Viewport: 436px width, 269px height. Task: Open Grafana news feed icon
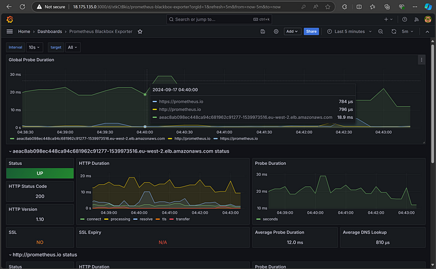(x=416, y=19)
